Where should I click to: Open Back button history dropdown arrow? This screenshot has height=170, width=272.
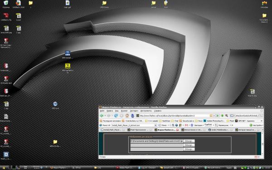click(x=105, y=116)
